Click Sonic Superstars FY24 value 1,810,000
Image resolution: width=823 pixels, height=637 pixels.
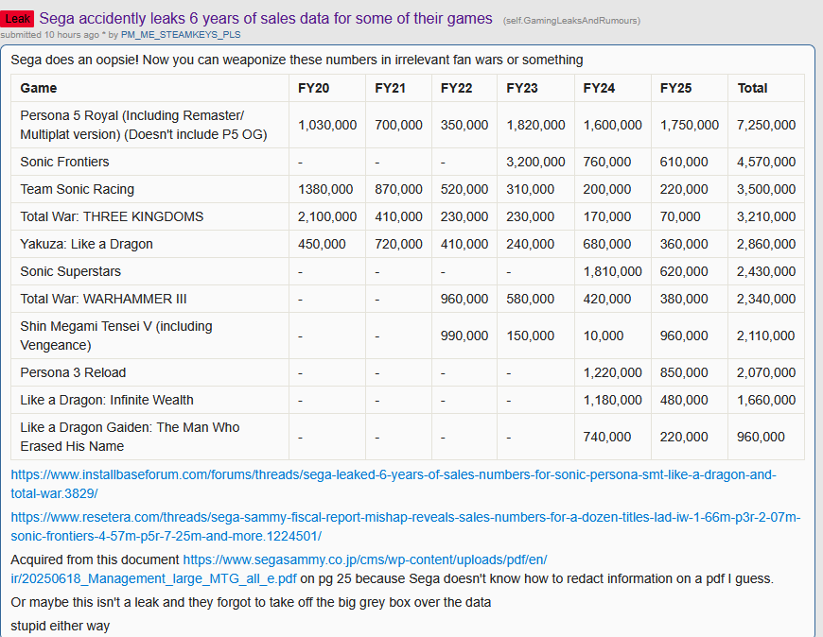(612, 271)
